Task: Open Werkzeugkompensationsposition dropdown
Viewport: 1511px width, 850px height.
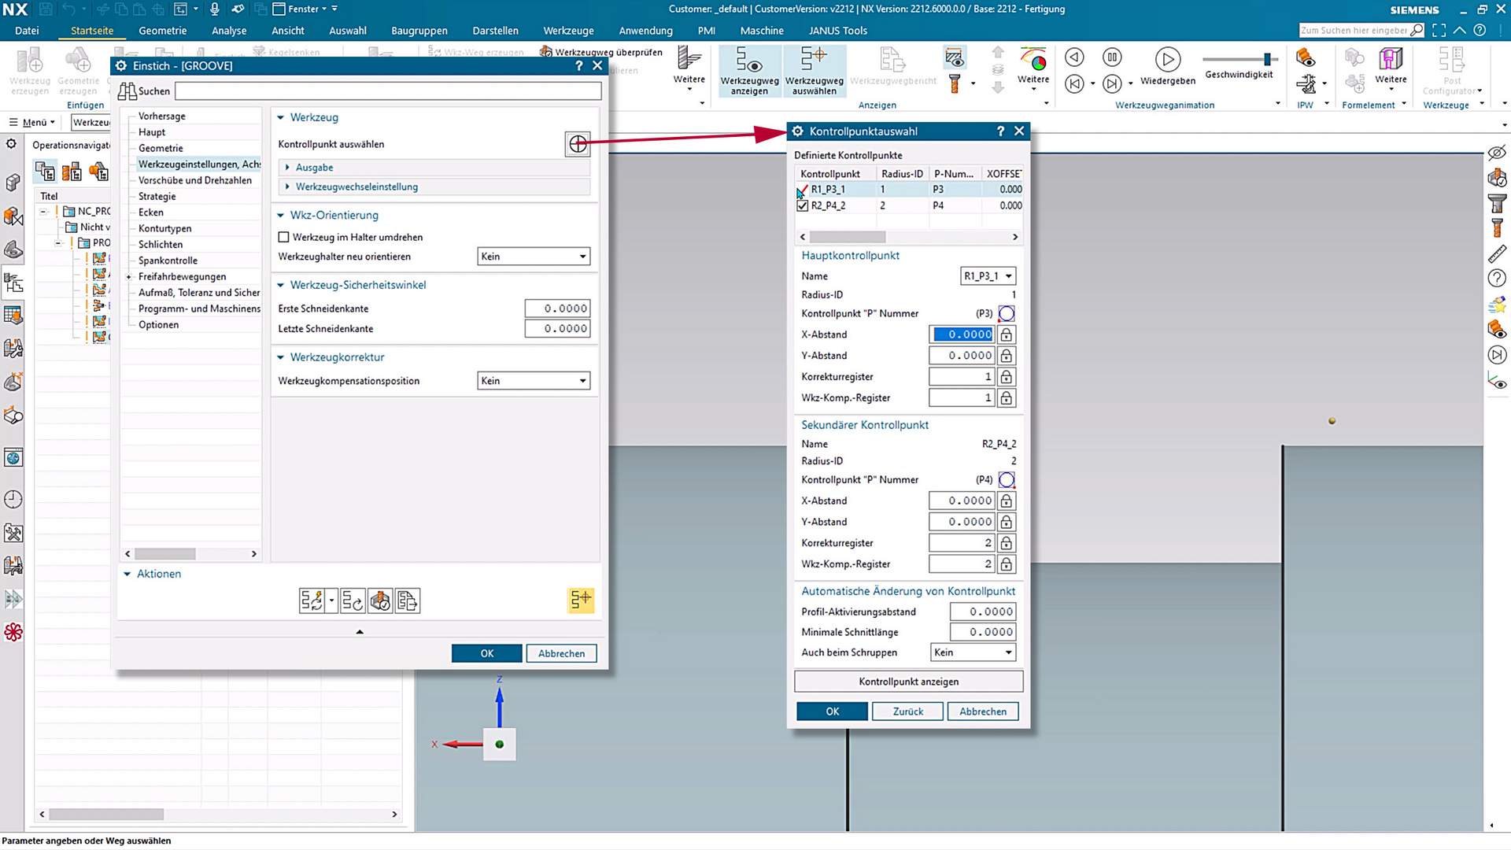Action: point(534,381)
